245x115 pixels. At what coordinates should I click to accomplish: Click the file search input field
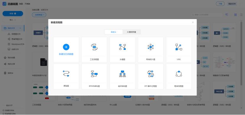207,15
